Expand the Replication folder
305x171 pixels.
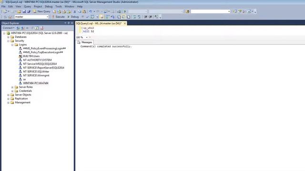pyautogui.click(x=8, y=99)
